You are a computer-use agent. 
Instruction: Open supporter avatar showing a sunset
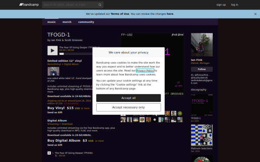[x=136, y=120]
